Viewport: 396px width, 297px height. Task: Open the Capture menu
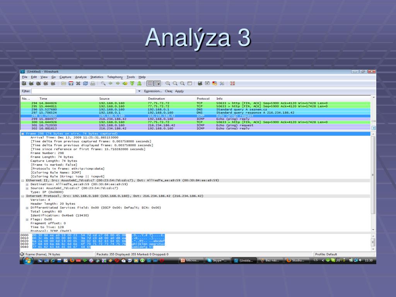pos(65,77)
